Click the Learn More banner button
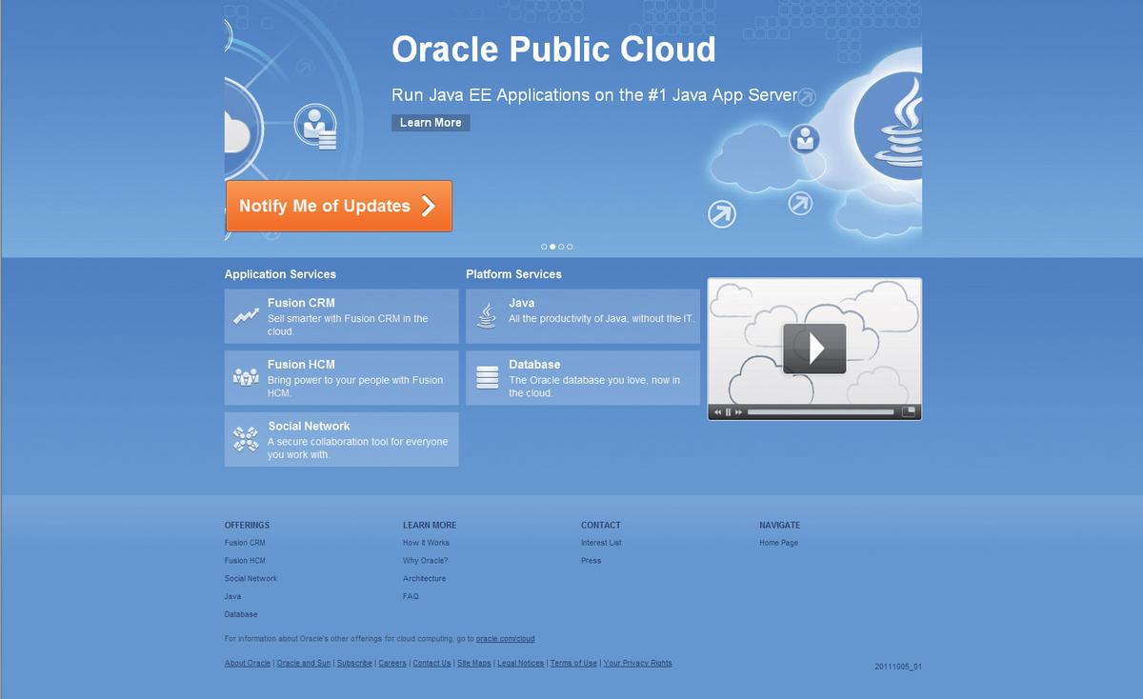 (x=431, y=123)
